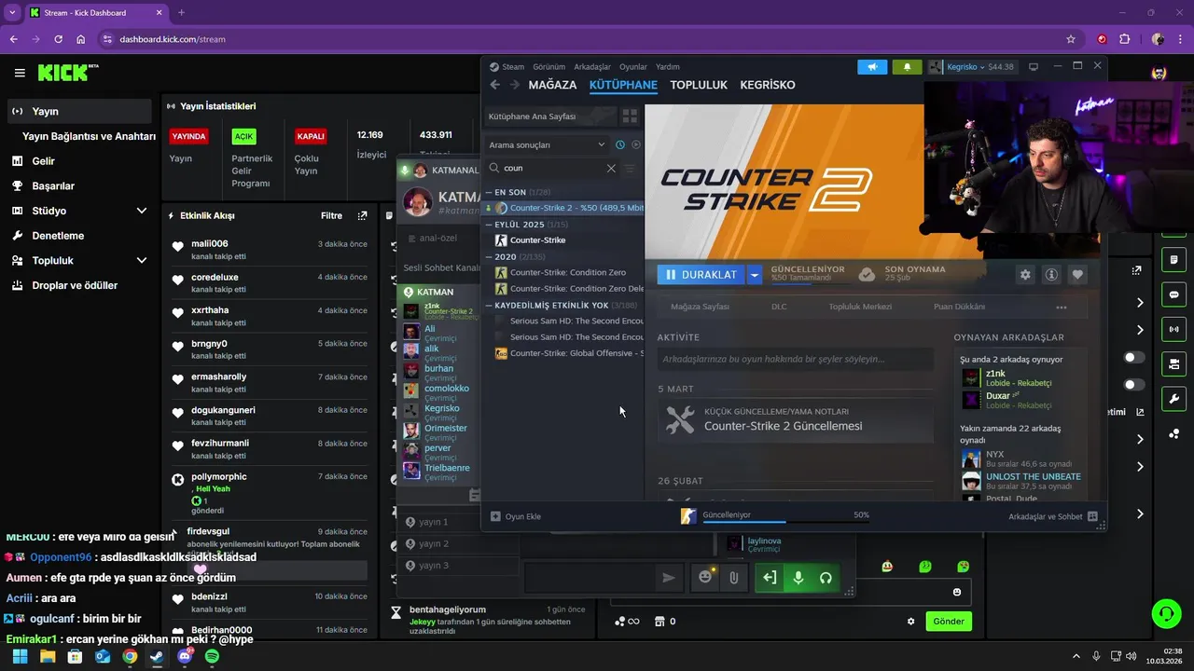Open Discord from the taskbar
The height and width of the screenshot is (671, 1194).
click(x=185, y=656)
